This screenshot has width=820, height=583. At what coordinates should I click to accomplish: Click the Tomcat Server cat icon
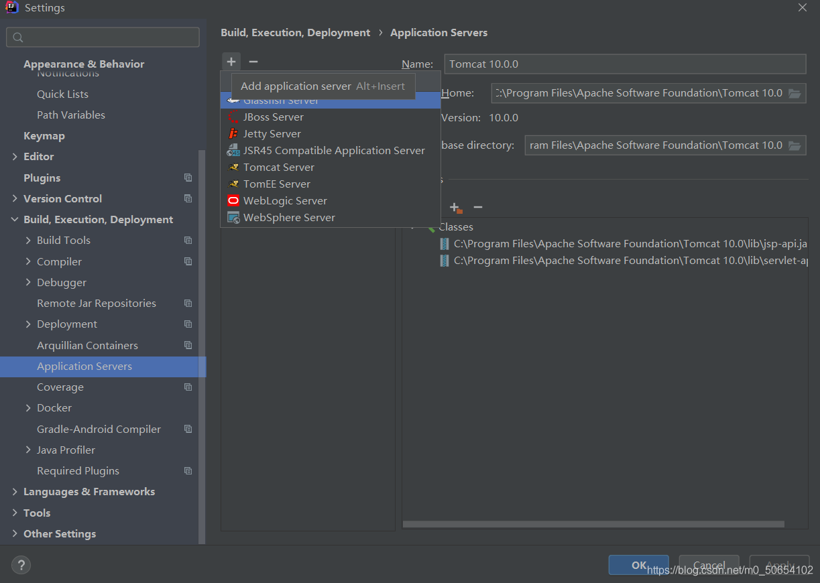pyautogui.click(x=233, y=168)
